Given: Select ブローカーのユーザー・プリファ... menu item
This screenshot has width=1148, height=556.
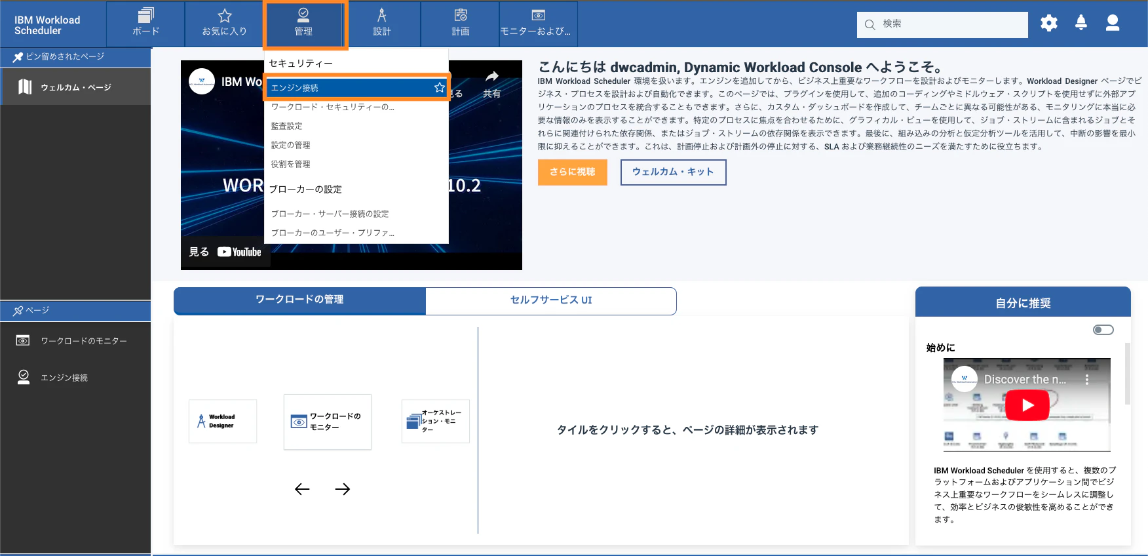Looking at the screenshot, I should click(x=333, y=233).
